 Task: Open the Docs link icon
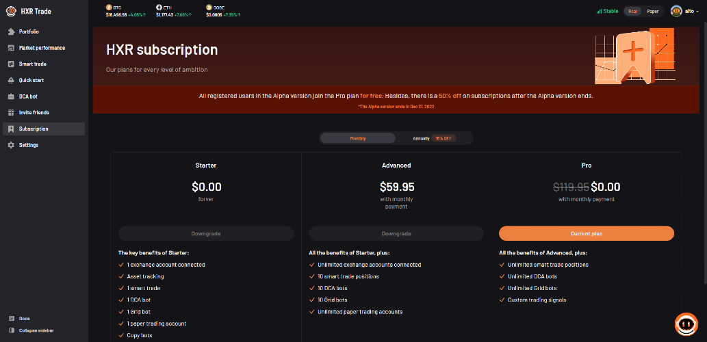tap(12, 319)
